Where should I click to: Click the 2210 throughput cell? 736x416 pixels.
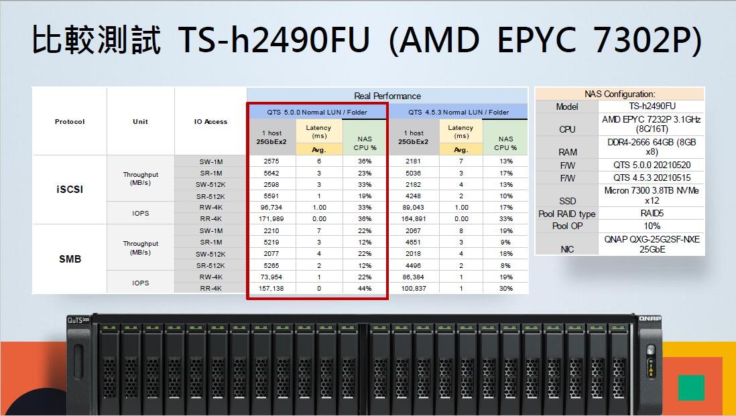tap(271, 230)
